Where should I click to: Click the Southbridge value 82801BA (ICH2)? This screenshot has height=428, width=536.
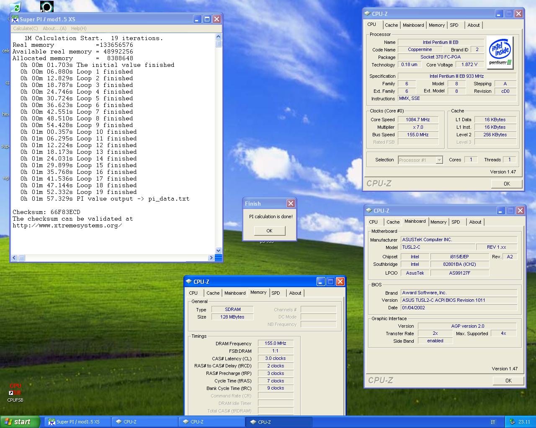tap(460, 264)
